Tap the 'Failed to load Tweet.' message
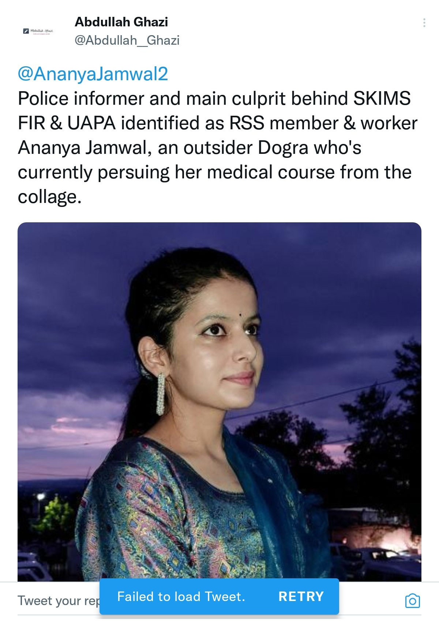 181,596
